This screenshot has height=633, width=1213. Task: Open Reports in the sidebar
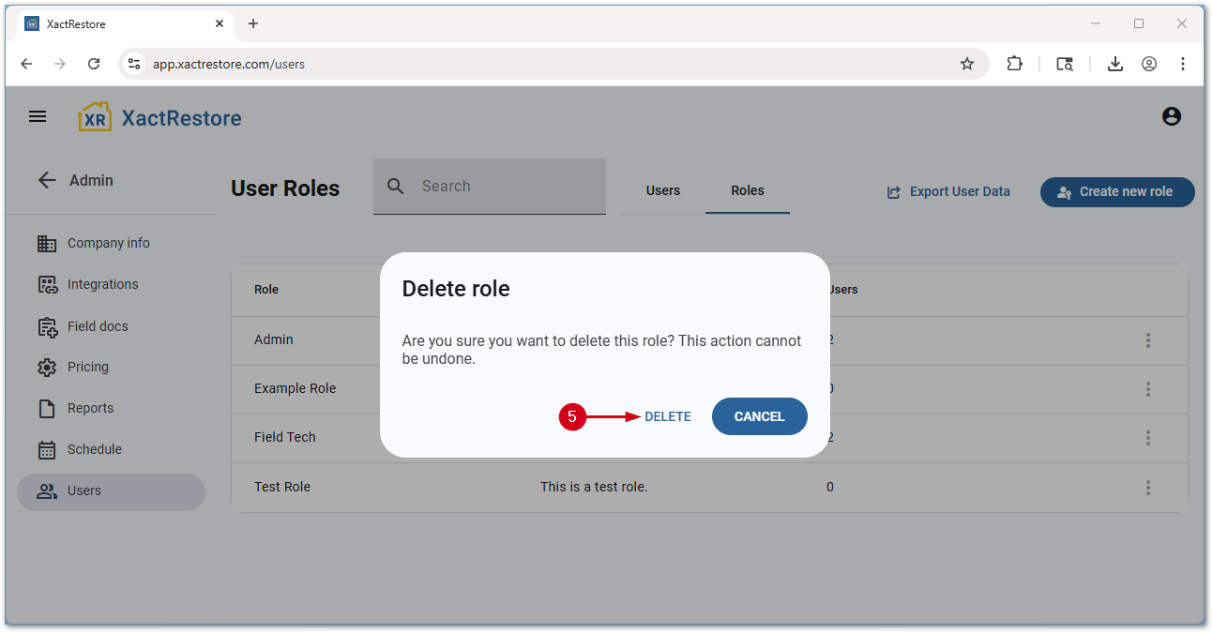tap(90, 408)
